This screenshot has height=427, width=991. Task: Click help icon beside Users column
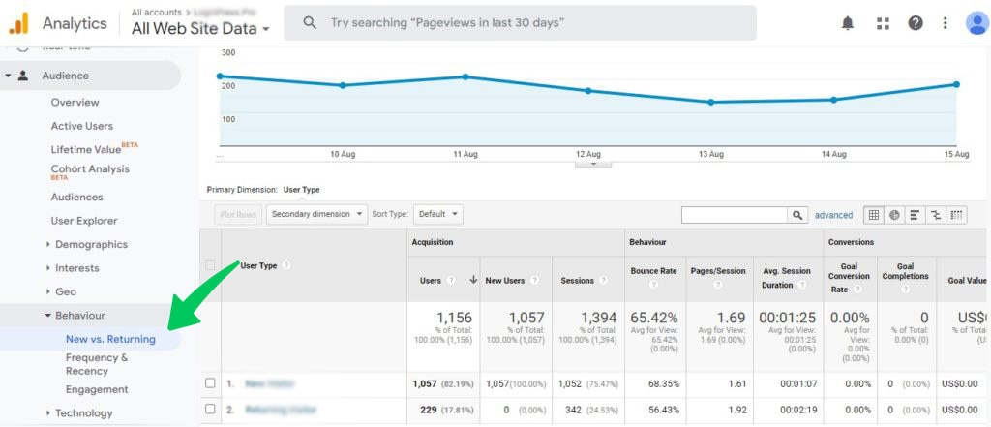click(x=451, y=280)
